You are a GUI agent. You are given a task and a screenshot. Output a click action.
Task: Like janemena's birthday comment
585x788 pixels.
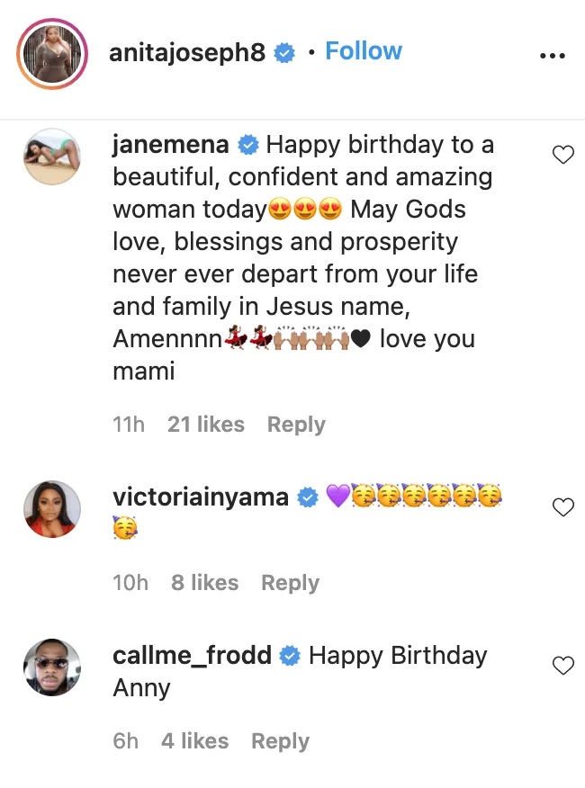click(x=562, y=156)
